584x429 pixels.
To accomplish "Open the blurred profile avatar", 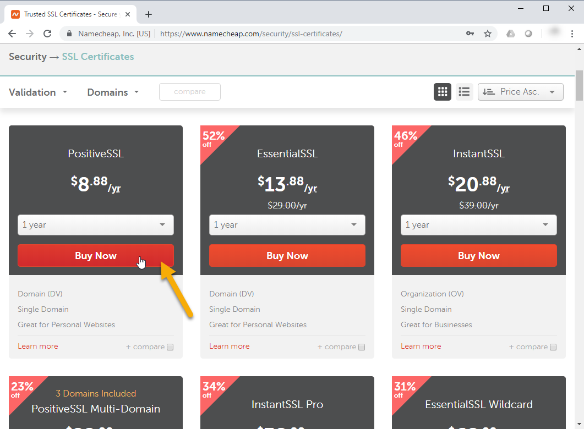I will (x=555, y=32).
